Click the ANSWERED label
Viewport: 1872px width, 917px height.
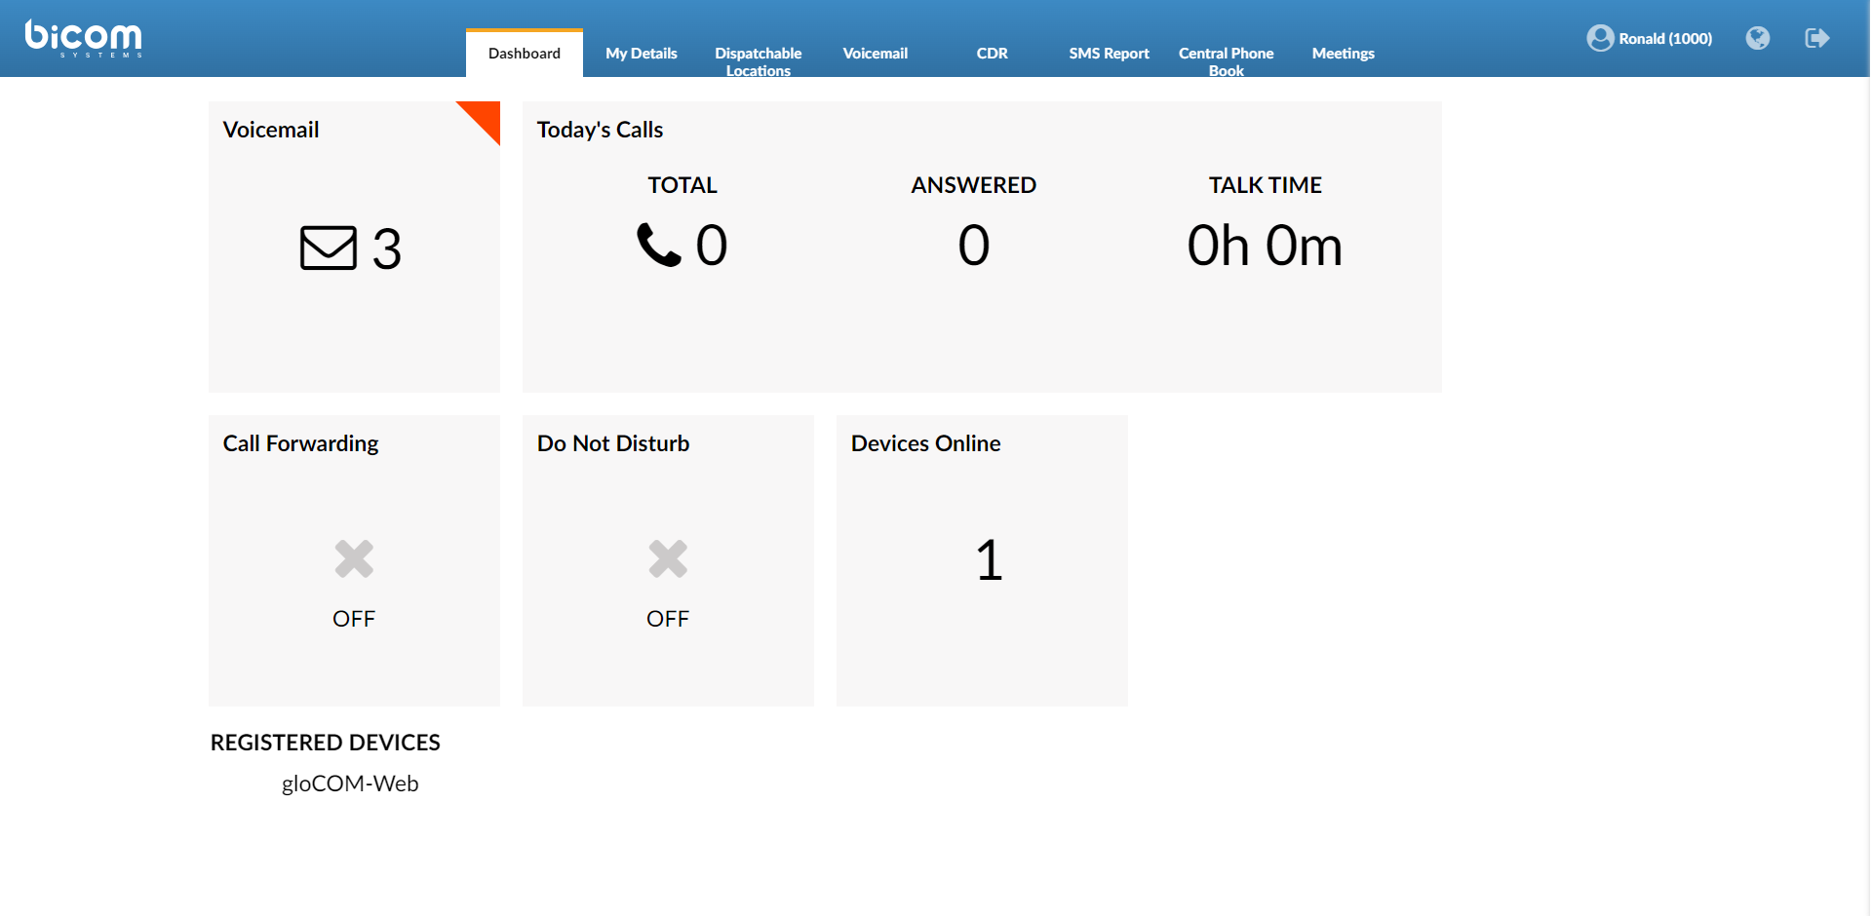click(974, 185)
